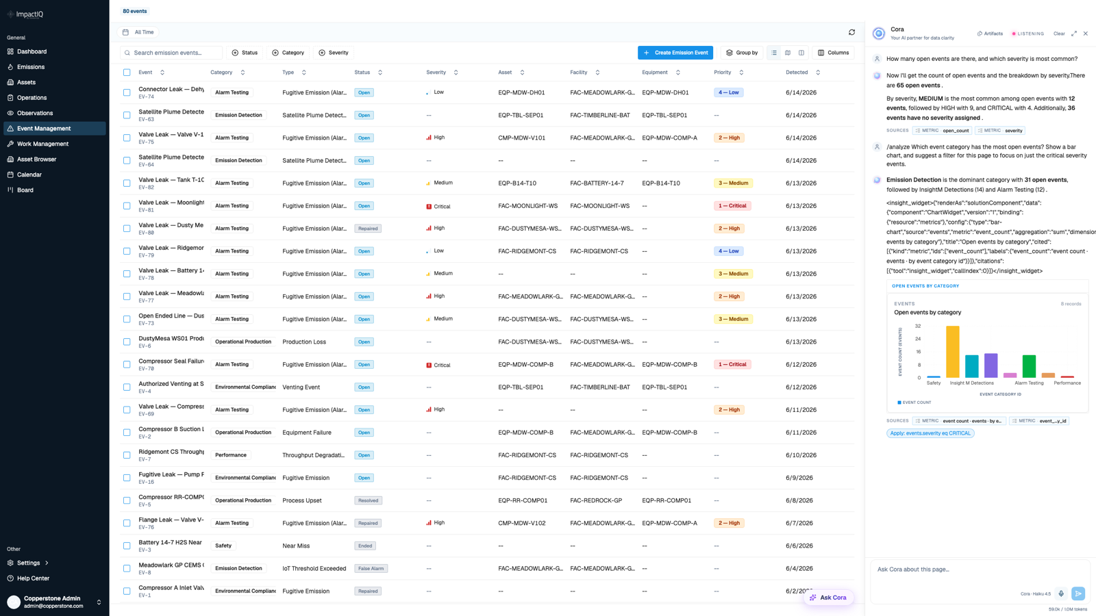The width and height of the screenshot is (1096, 616).
Task: Open Observations sidebar item
Action: click(x=54, y=113)
